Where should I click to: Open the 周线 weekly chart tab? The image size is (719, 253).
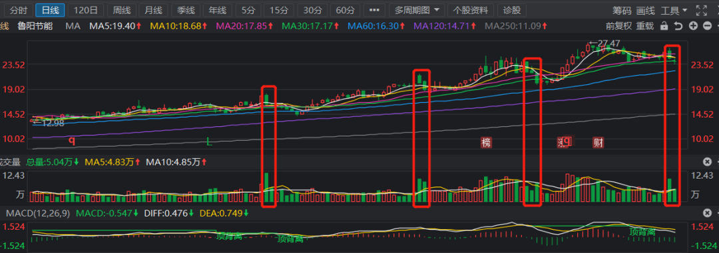[x=122, y=10]
